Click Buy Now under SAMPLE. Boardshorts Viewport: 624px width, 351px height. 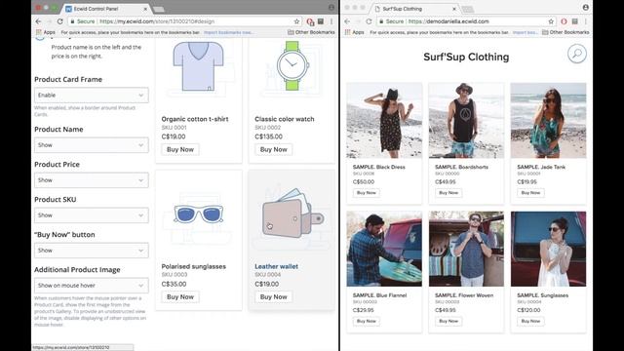(448, 193)
